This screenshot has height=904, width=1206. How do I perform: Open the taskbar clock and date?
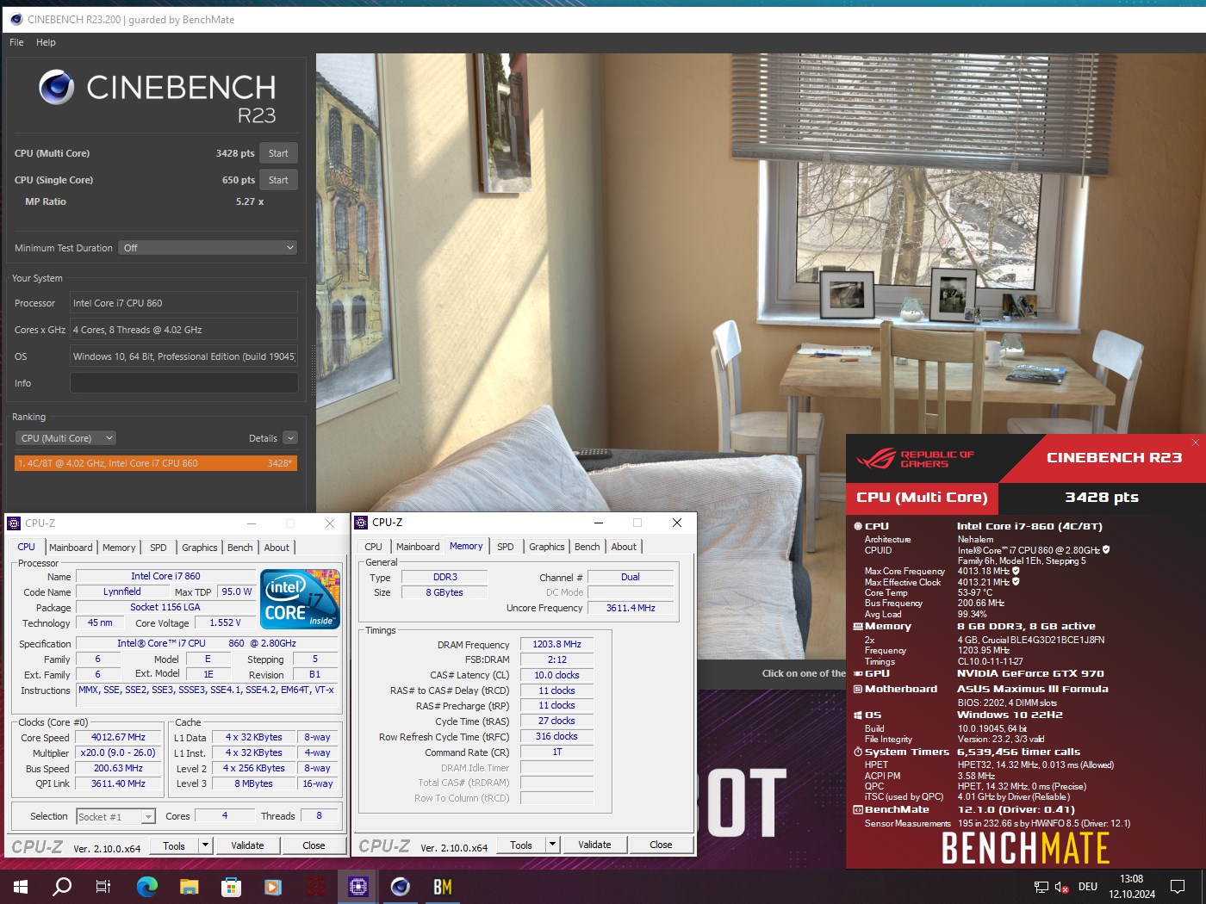tap(1132, 886)
